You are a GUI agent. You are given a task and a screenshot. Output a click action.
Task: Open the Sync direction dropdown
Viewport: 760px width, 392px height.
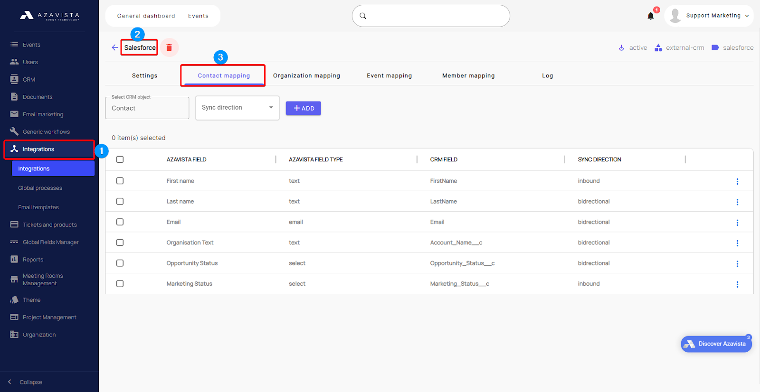(237, 108)
